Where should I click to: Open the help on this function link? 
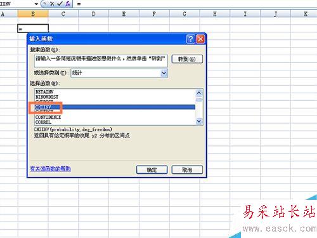tap(50, 169)
